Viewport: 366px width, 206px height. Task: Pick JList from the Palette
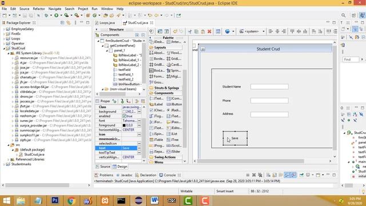tap(172, 134)
